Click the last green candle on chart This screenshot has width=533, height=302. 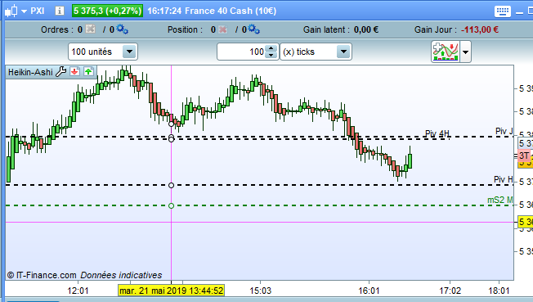tap(410, 160)
